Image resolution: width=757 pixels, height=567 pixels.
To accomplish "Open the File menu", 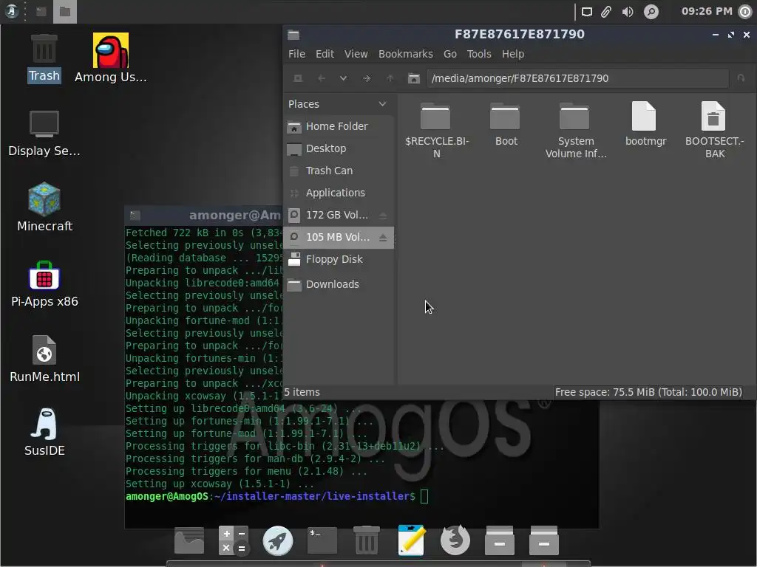I will click(296, 54).
